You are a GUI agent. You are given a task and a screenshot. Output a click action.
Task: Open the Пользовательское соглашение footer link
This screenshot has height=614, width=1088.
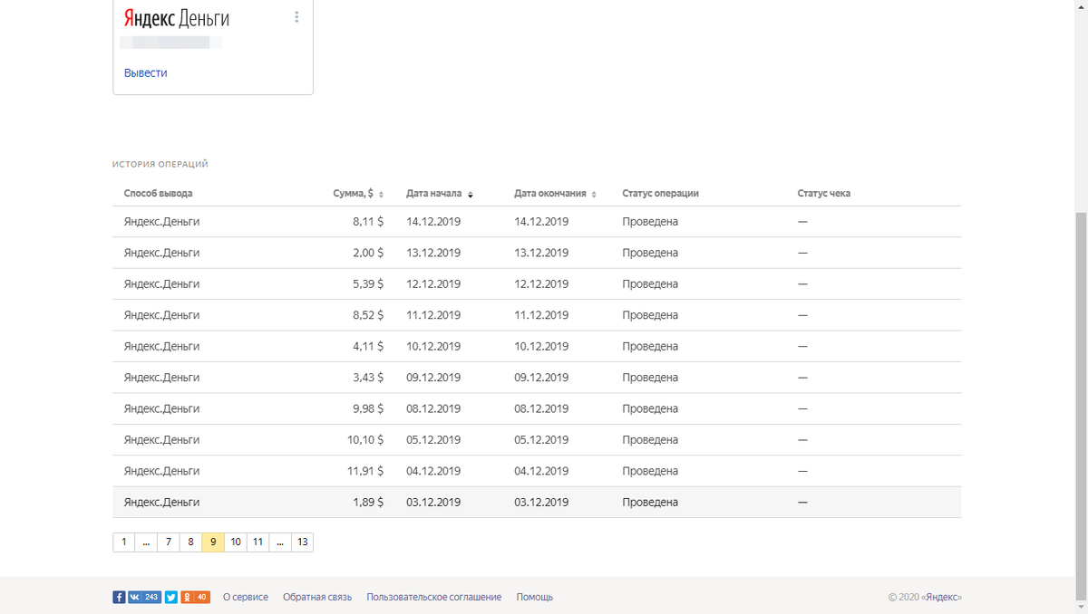[433, 597]
